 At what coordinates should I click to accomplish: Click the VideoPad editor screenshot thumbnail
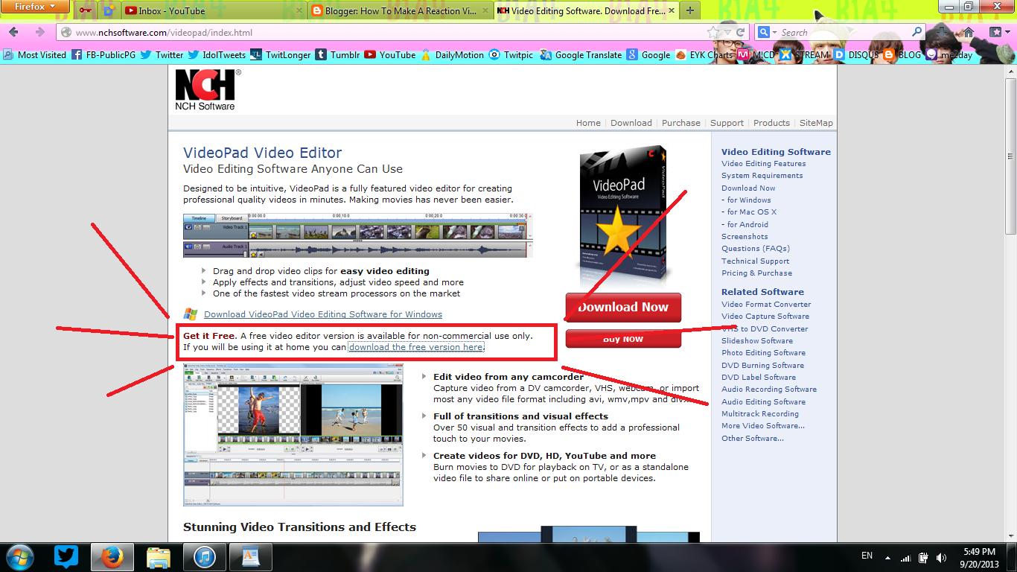(x=293, y=436)
